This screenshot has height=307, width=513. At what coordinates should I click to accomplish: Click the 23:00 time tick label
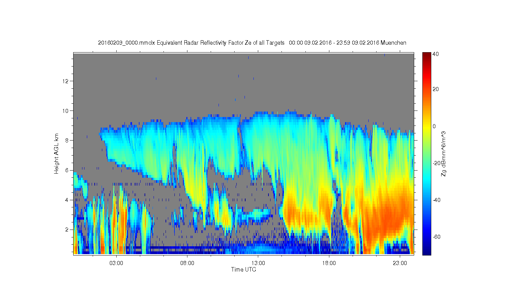coord(400,263)
